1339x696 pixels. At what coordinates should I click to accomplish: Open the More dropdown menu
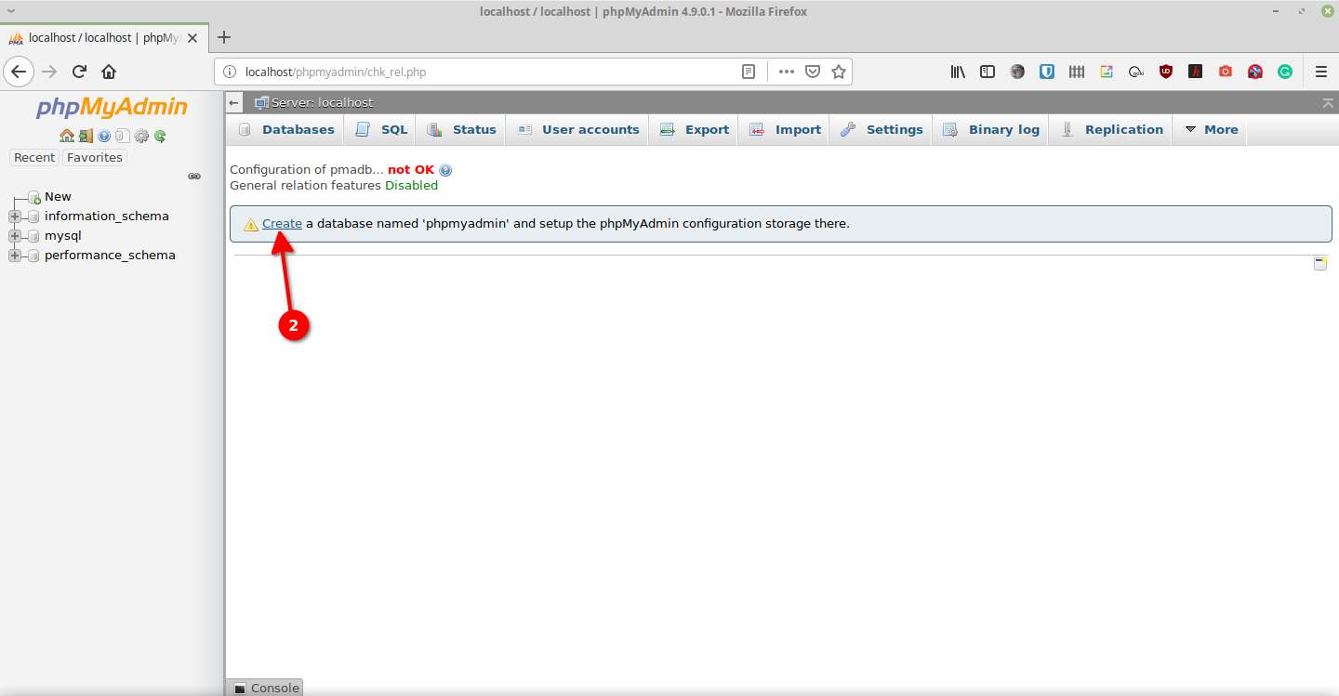pos(1210,130)
